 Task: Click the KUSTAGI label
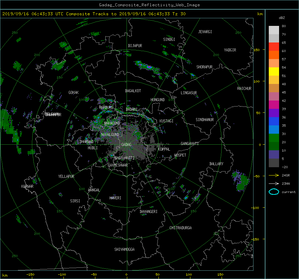tap(166, 121)
